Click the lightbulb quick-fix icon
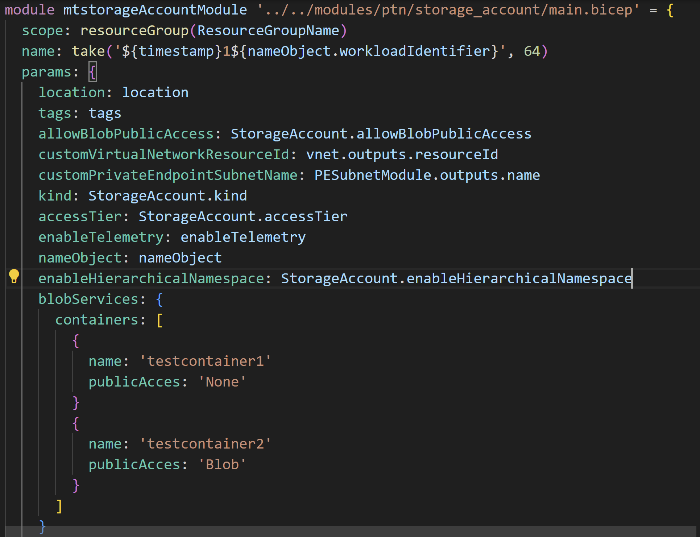700x537 pixels. point(14,277)
